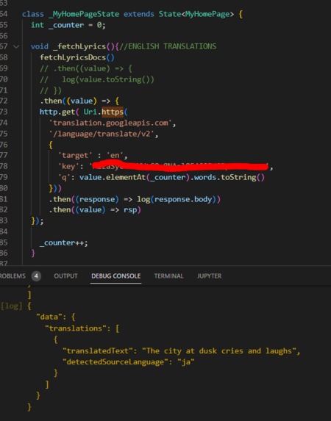Click the string '/language/translate/v2'
Screen dimensions: 331x421
(102, 134)
